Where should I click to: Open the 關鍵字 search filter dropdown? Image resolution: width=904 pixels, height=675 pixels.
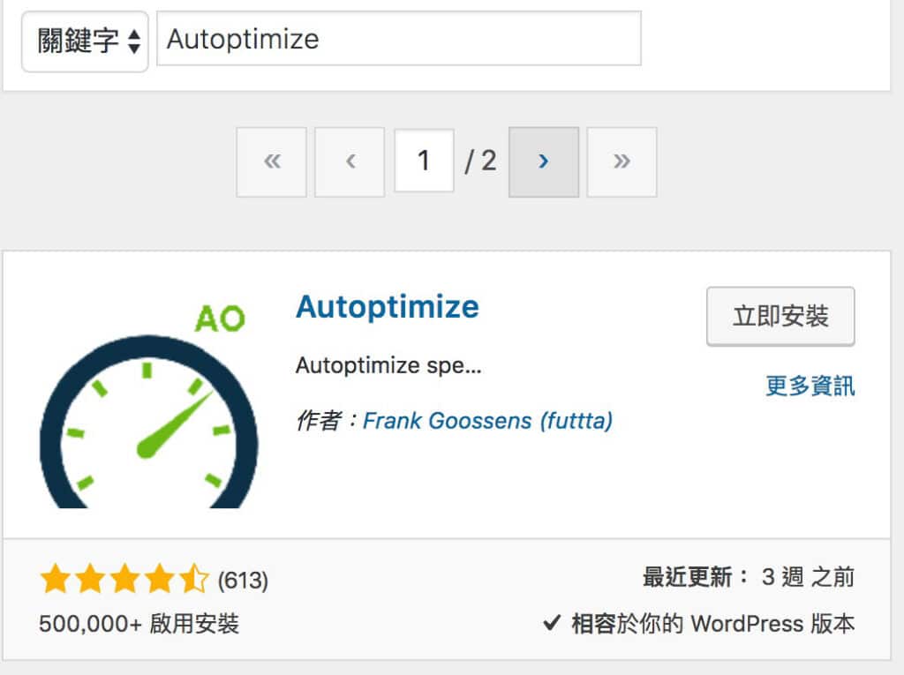(x=85, y=39)
